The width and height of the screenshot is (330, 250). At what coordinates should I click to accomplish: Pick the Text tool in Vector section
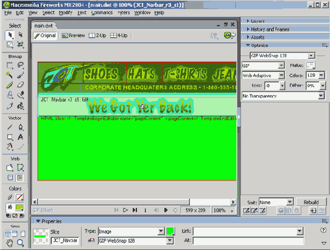pyautogui.click(x=20, y=137)
